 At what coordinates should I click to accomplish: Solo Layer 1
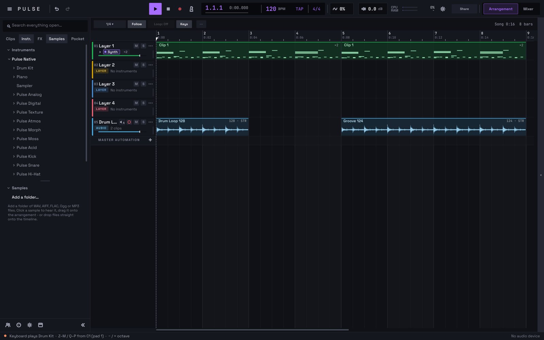[x=143, y=46]
